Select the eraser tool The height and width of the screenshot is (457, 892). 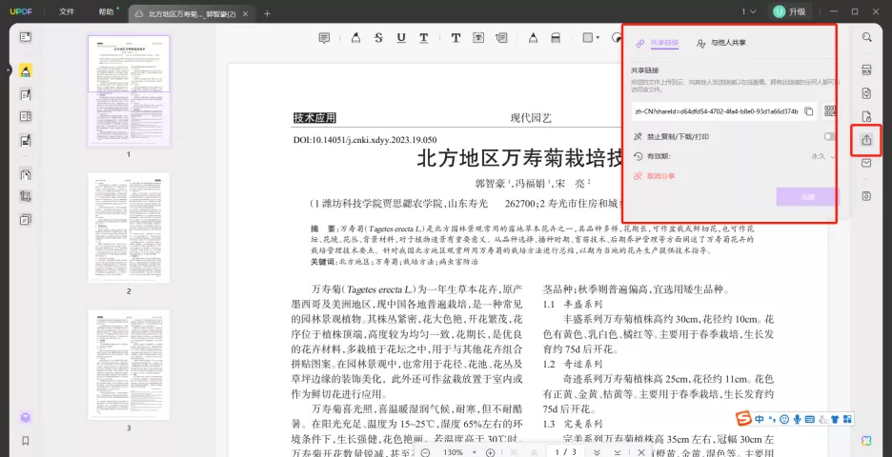556,38
